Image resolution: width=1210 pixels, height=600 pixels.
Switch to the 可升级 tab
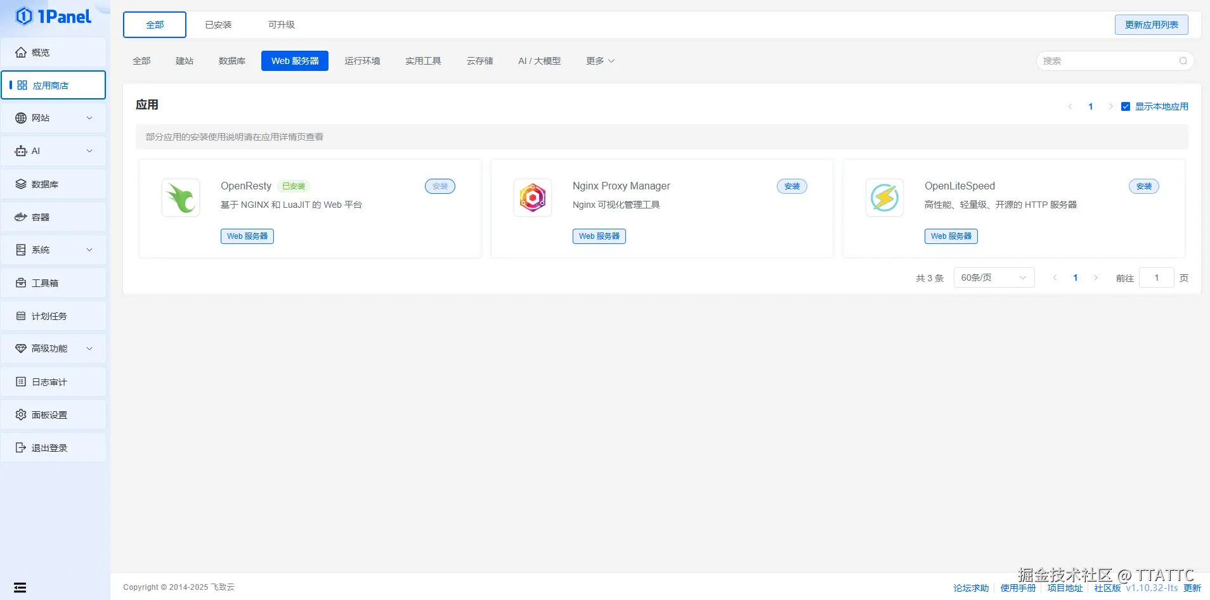click(282, 25)
